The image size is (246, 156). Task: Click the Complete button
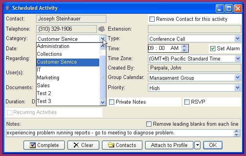[44, 145]
